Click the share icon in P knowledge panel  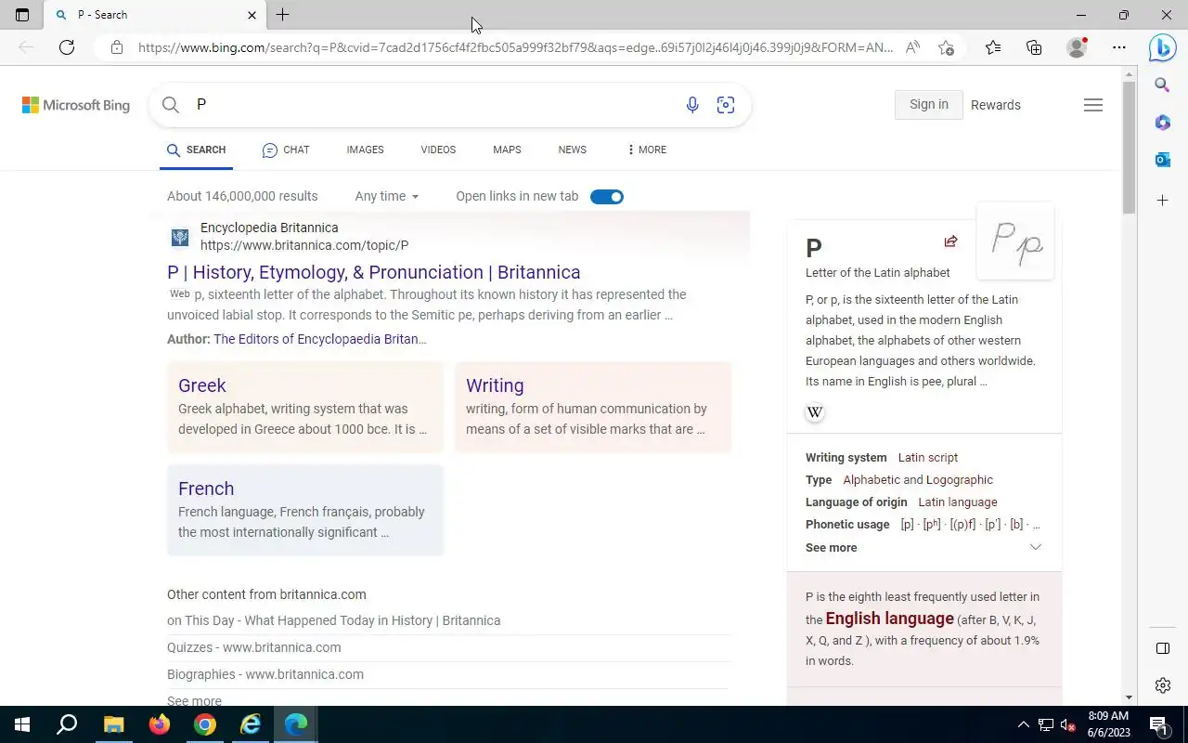point(950,241)
